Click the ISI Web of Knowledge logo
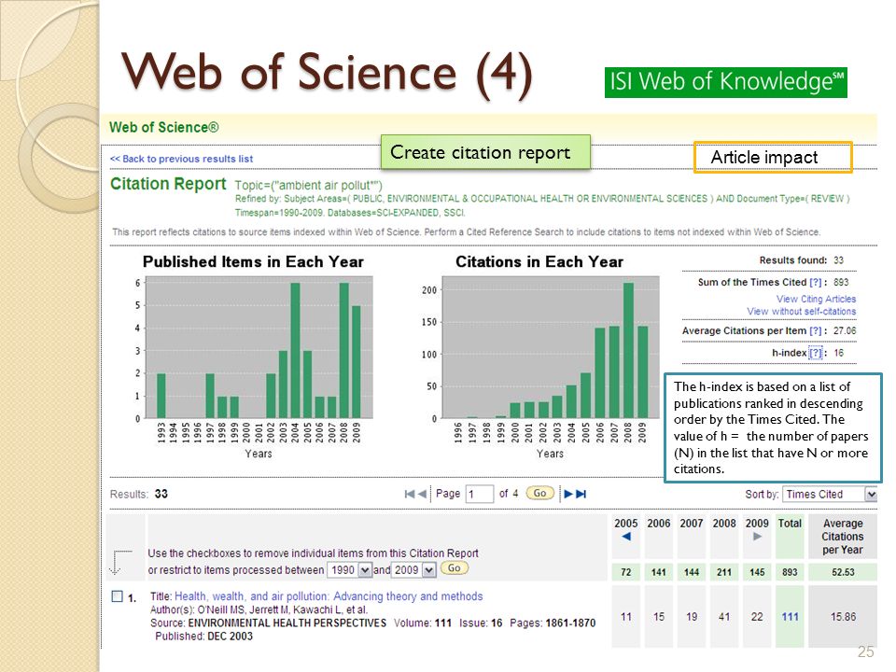 [726, 82]
